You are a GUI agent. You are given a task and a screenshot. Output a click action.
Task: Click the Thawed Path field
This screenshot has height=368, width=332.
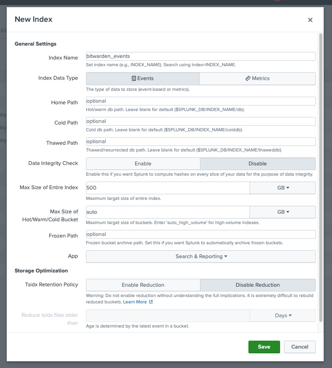(x=200, y=142)
